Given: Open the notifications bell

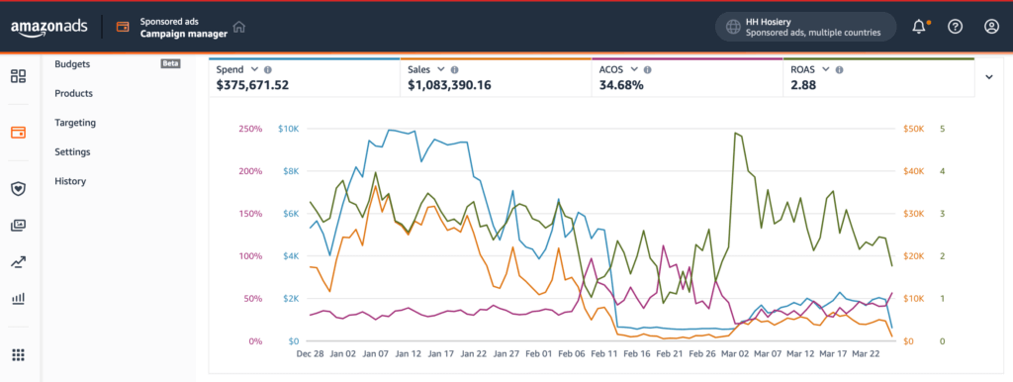Looking at the screenshot, I should pos(918,27).
